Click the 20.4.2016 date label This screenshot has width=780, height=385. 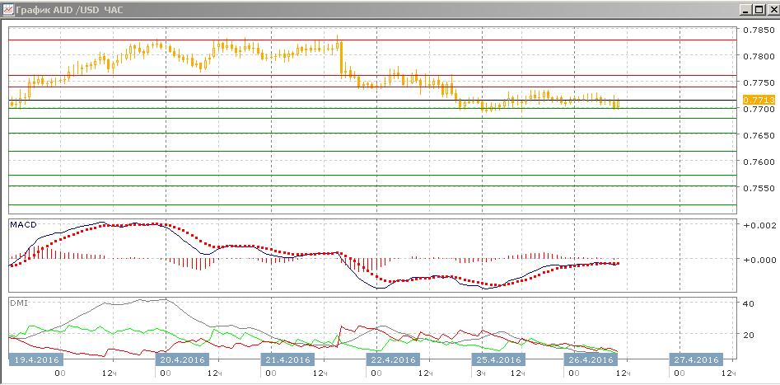pyautogui.click(x=182, y=359)
